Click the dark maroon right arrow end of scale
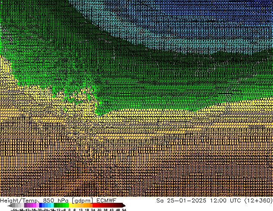273x211 pixels. pyautogui.click(x=124, y=205)
